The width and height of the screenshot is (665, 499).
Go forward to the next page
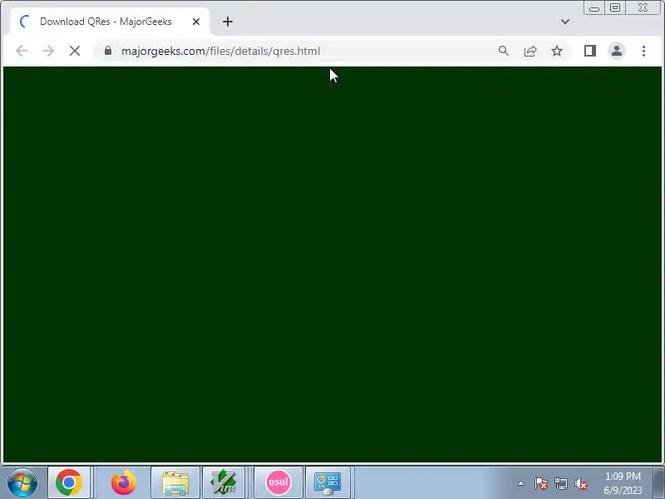[48, 51]
